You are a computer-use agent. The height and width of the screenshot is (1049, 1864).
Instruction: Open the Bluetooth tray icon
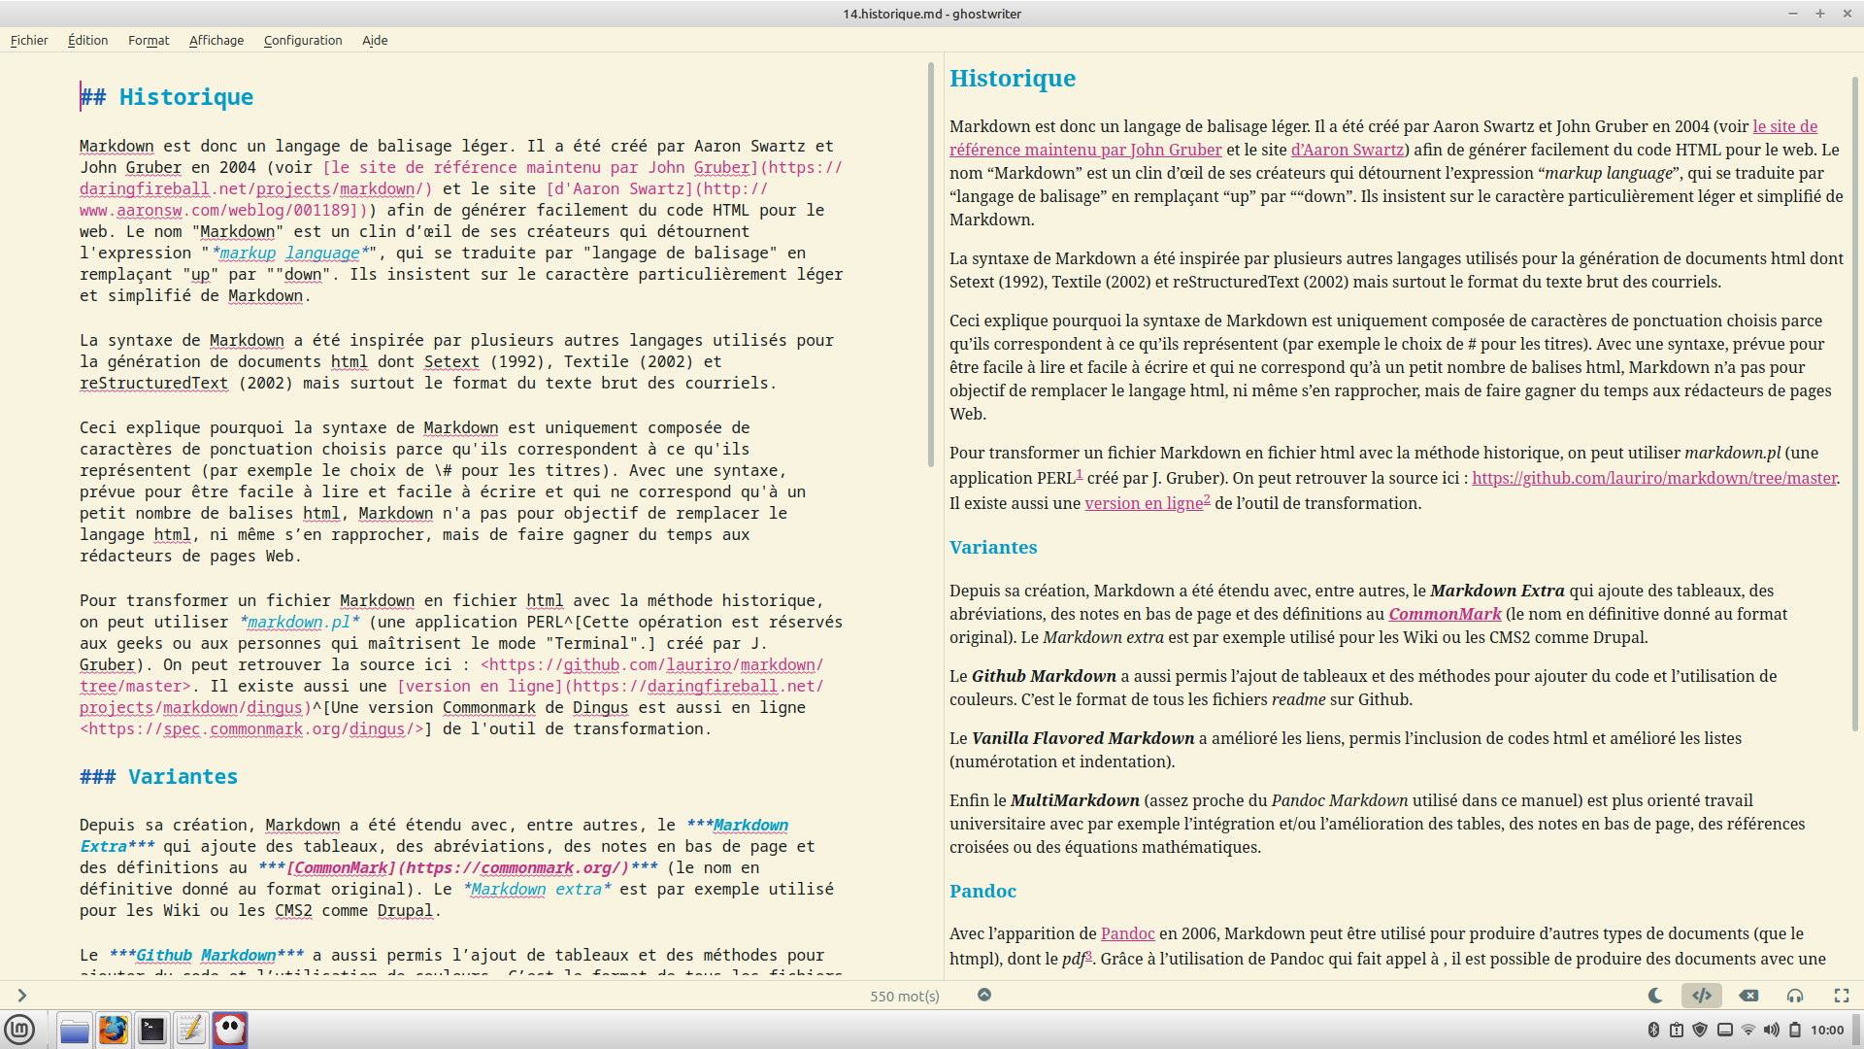1653,1030
